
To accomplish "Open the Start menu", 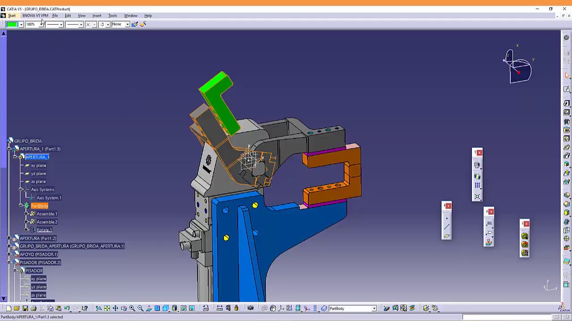I will pyautogui.click(x=12, y=16).
